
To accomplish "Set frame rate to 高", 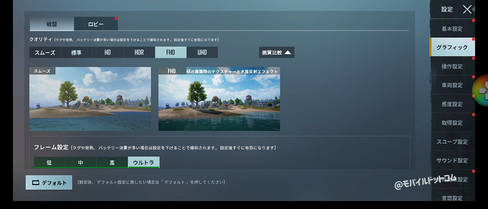I will (x=112, y=162).
